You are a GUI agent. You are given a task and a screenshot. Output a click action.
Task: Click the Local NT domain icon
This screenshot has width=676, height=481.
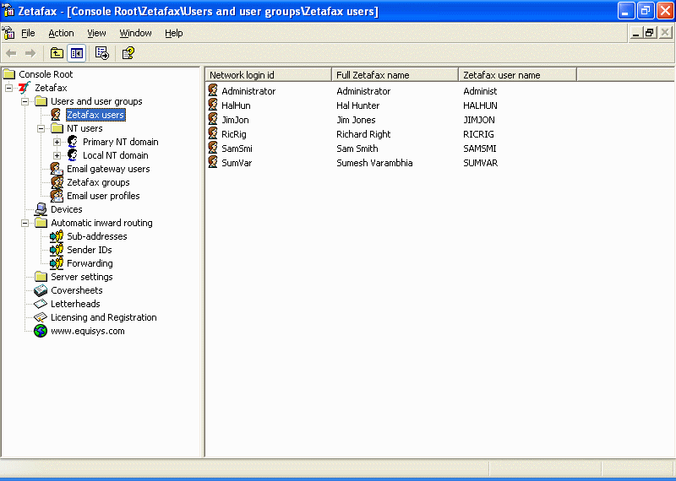pos(73,155)
